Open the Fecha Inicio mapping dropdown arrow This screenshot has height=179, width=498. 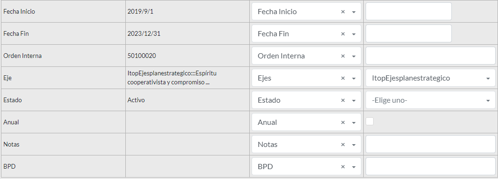click(354, 12)
